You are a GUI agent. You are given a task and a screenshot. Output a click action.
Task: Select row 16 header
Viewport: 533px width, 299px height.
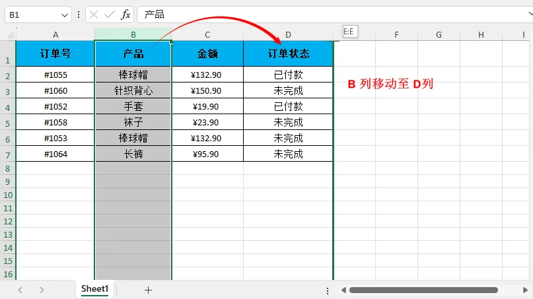click(7, 274)
